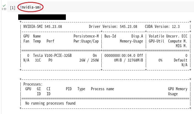Click the Bus-Id value 00000000:00:04.0

(120, 55)
